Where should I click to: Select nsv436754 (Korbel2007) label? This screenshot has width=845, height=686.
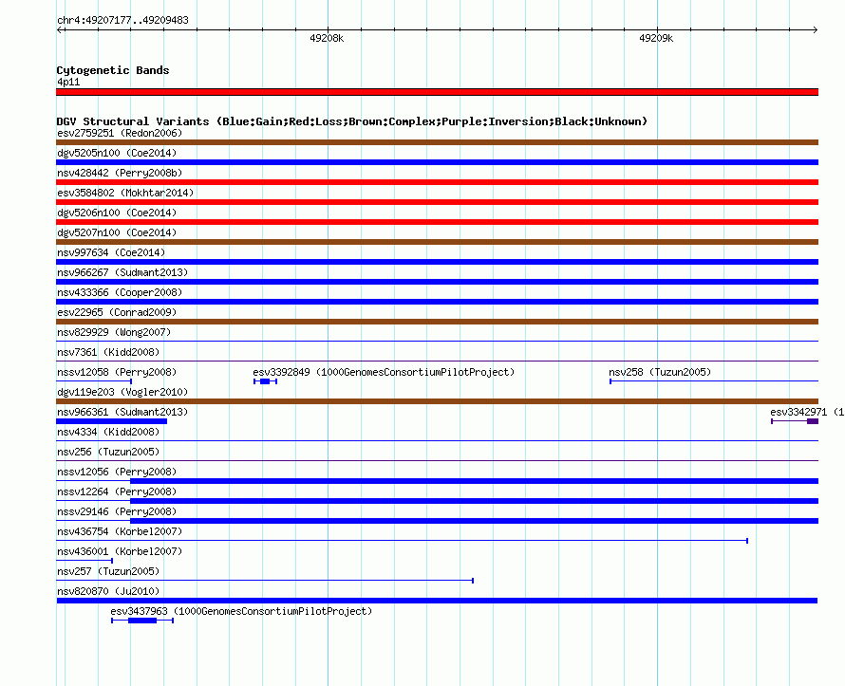click(120, 531)
